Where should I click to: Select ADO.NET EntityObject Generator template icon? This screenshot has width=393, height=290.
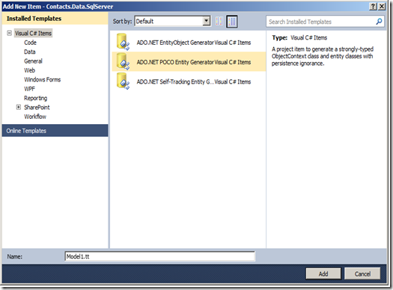(123, 42)
